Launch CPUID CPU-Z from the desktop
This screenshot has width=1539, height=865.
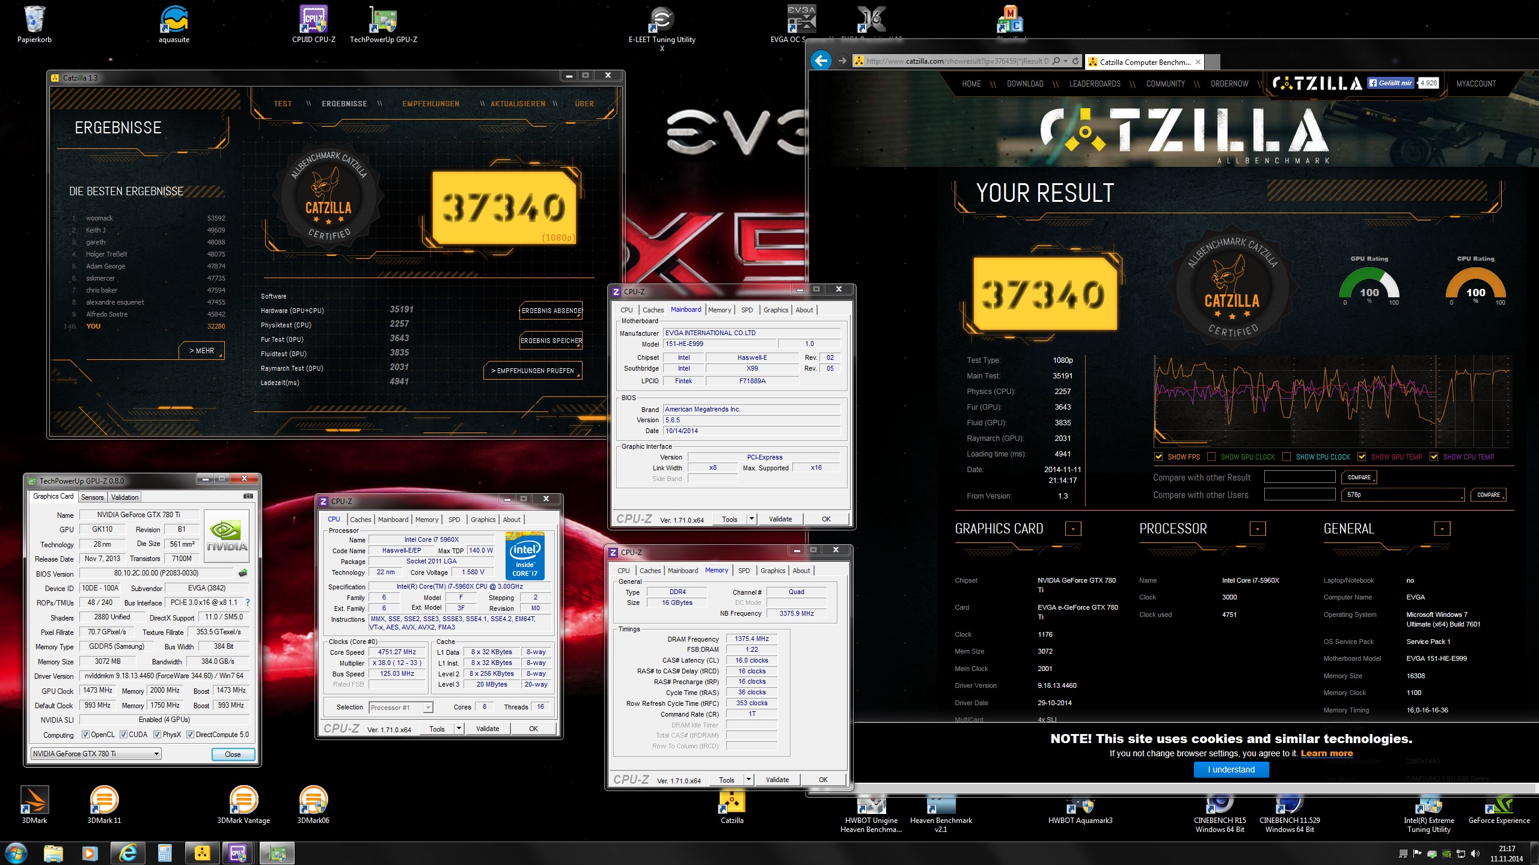coord(313,24)
